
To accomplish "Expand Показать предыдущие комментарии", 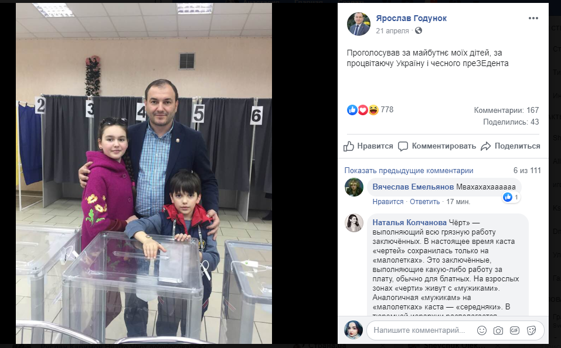I will pos(409,171).
